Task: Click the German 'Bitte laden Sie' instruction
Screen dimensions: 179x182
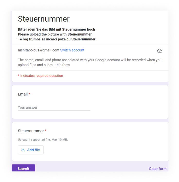Action: point(56,29)
